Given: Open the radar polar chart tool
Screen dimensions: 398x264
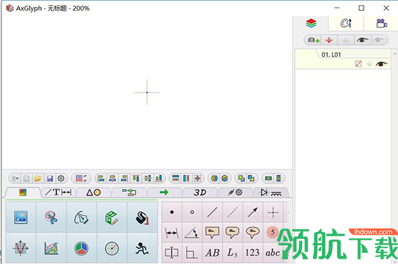Looking at the screenshot, I should coord(112,248).
